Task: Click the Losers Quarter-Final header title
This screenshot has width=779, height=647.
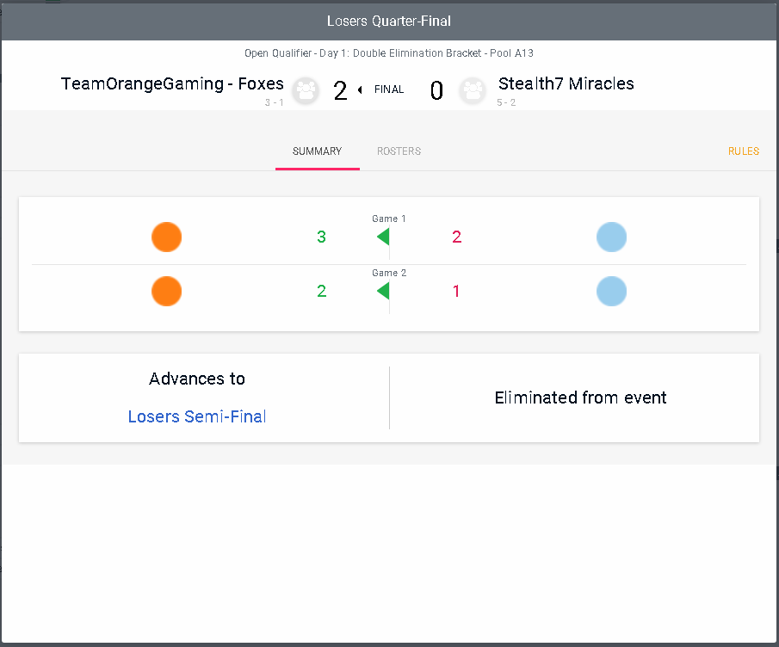Action: click(x=389, y=22)
